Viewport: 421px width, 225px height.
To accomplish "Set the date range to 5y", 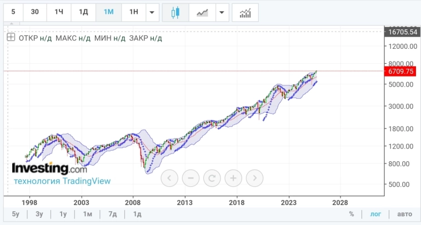I will (x=16, y=214).
